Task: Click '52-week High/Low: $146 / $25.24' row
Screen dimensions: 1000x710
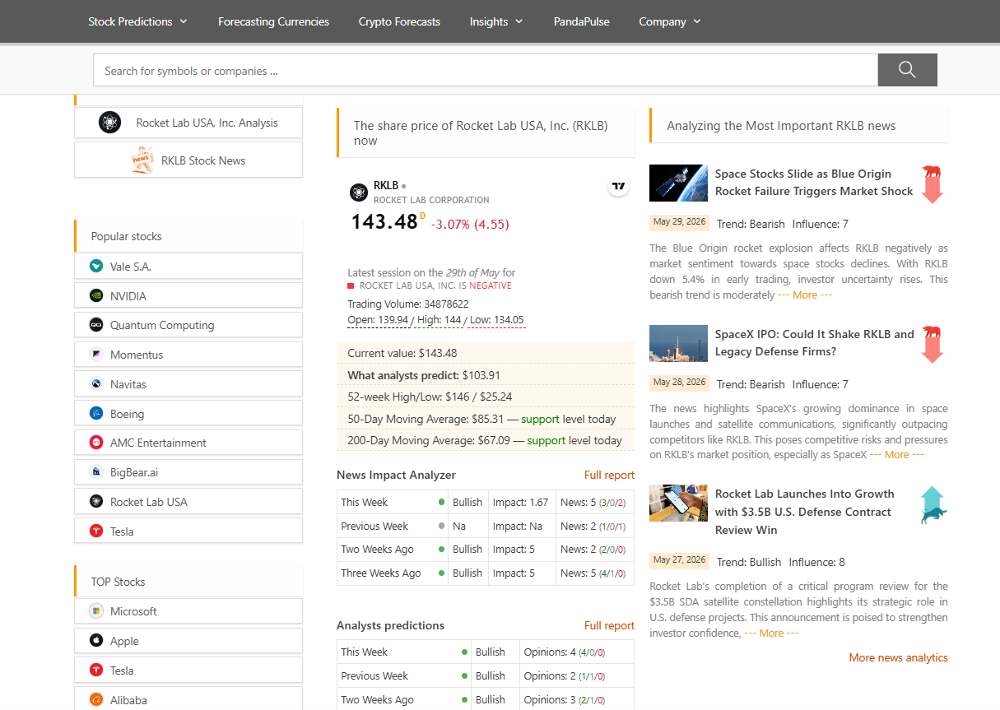Action: click(x=486, y=397)
